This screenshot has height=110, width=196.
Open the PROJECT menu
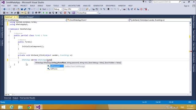coord(24,6)
